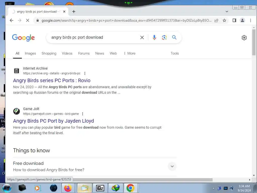Select the All results tab

[17, 53]
